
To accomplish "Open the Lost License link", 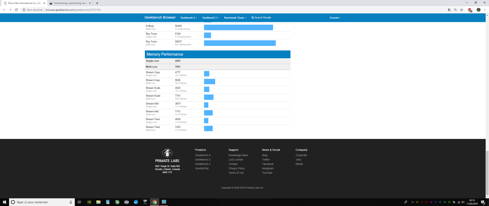I will (236, 160).
